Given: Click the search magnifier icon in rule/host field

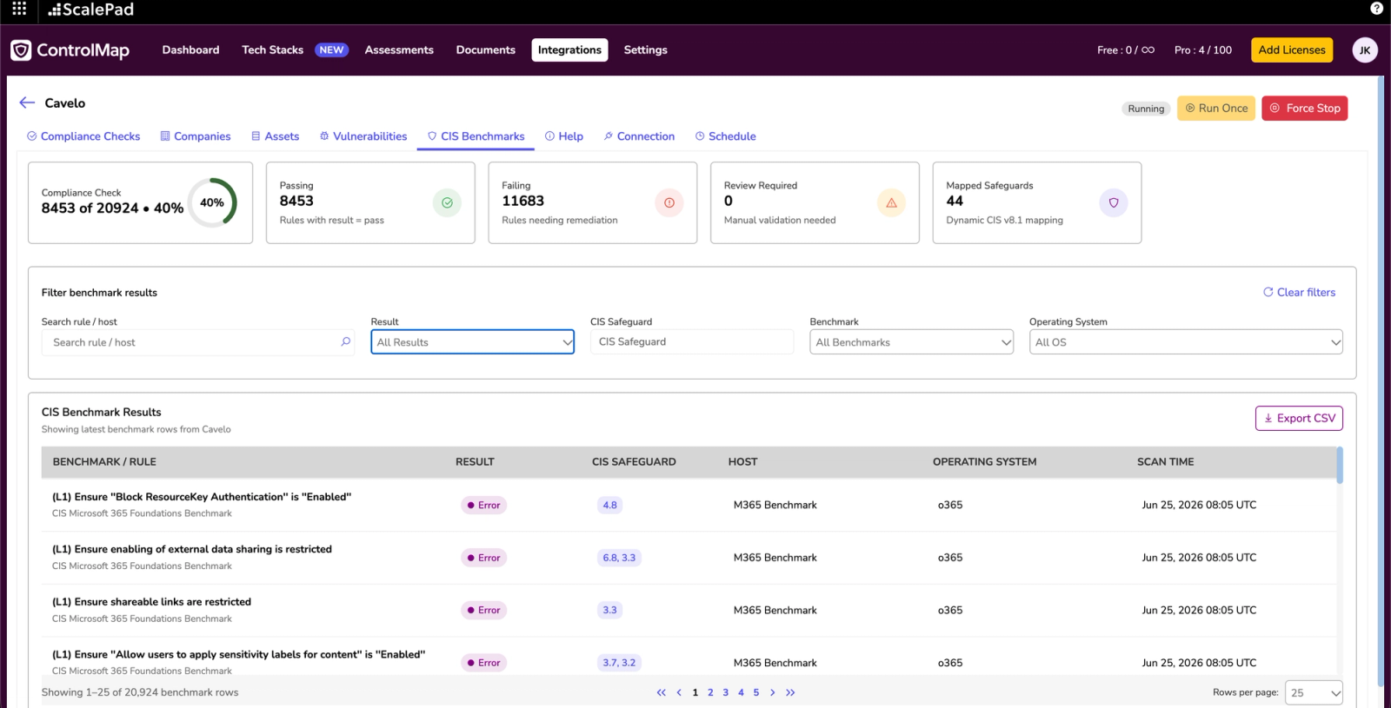Looking at the screenshot, I should pyautogui.click(x=346, y=341).
